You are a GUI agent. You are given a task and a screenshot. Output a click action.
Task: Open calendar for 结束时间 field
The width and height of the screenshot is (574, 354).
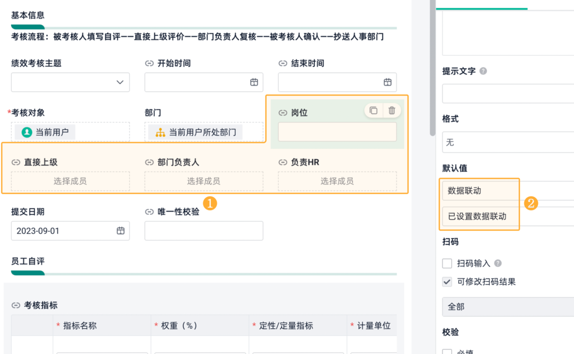click(x=387, y=82)
